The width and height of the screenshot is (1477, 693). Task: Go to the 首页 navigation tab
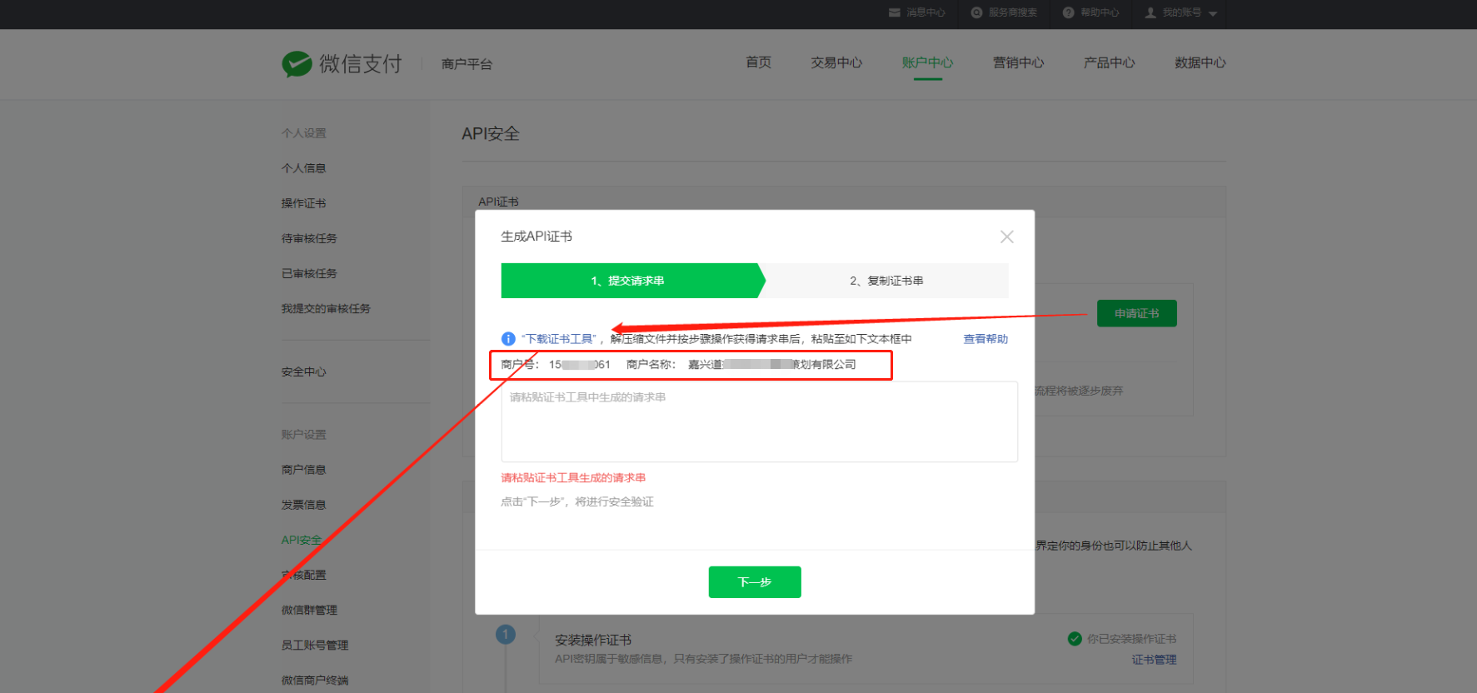[x=758, y=62]
